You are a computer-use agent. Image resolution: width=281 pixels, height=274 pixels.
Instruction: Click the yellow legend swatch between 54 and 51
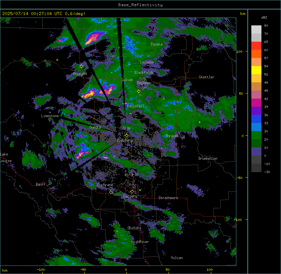pyautogui.click(x=256, y=70)
